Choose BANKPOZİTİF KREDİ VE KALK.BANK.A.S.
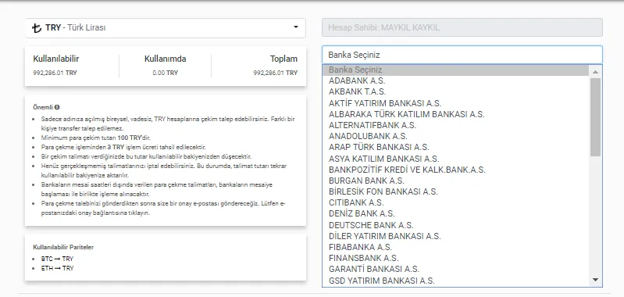Image resolution: width=624 pixels, height=297 pixels. 455,170
